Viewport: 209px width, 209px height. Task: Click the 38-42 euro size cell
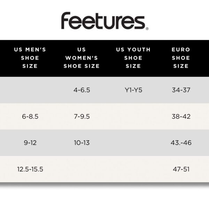coord(181,116)
